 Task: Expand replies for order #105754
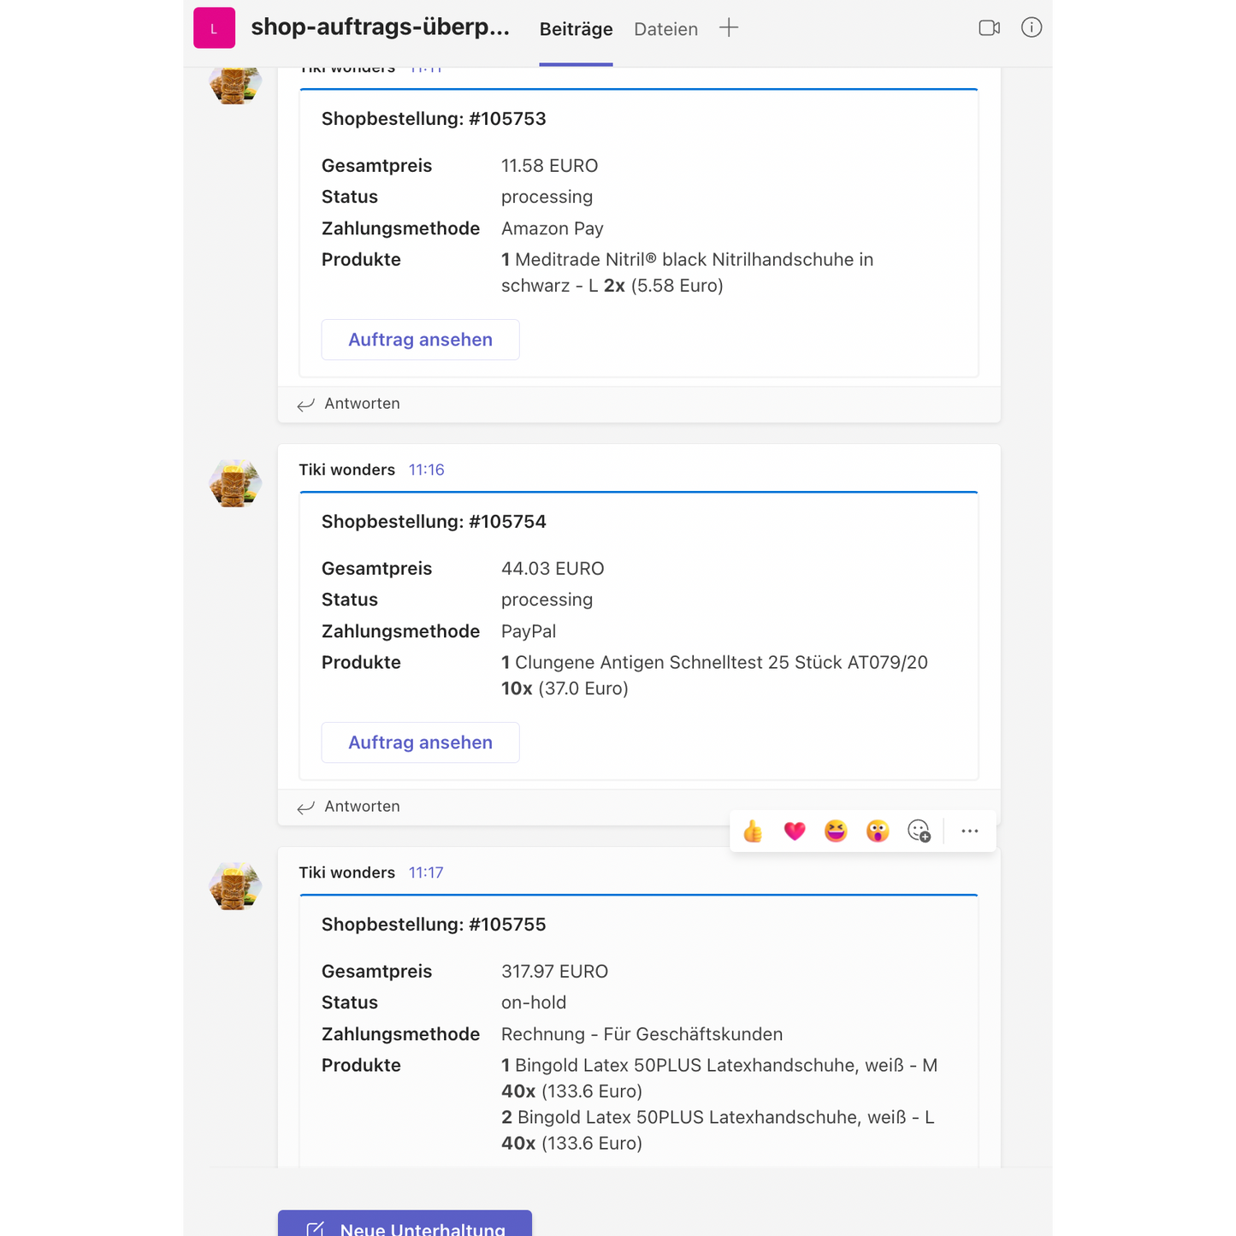pyautogui.click(x=361, y=807)
